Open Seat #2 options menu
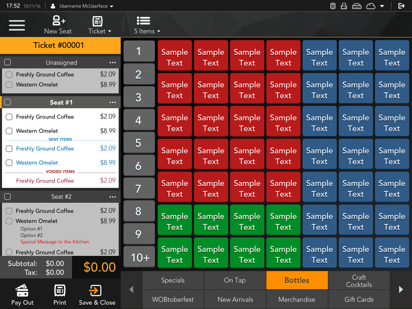Image resolution: width=412 pixels, height=309 pixels. tap(113, 197)
